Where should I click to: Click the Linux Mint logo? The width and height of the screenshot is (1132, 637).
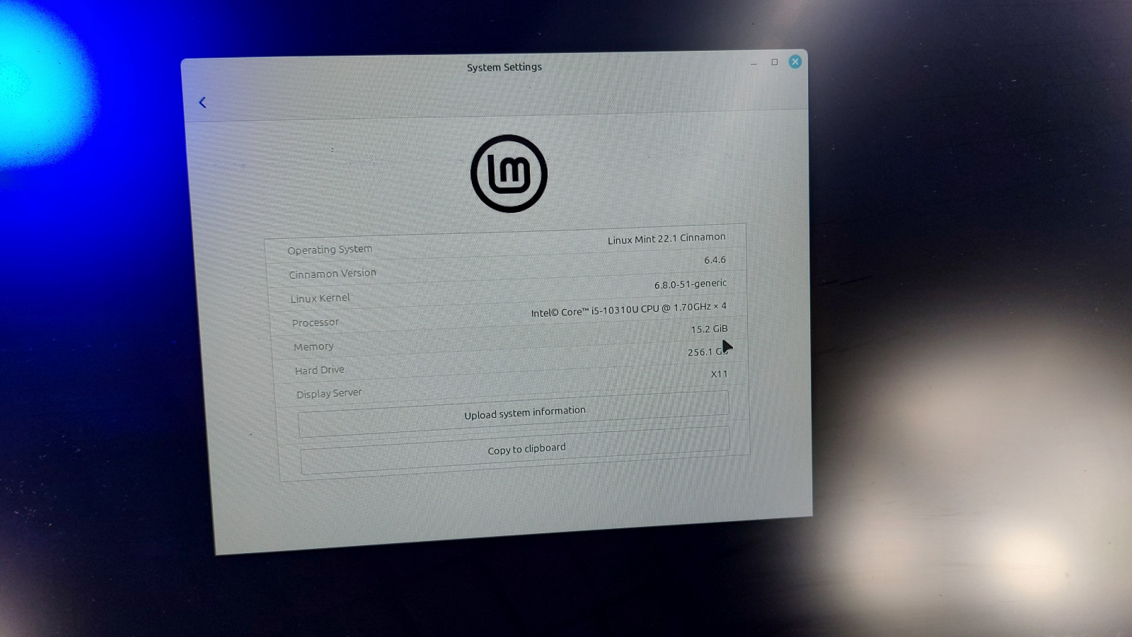[509, 174]
